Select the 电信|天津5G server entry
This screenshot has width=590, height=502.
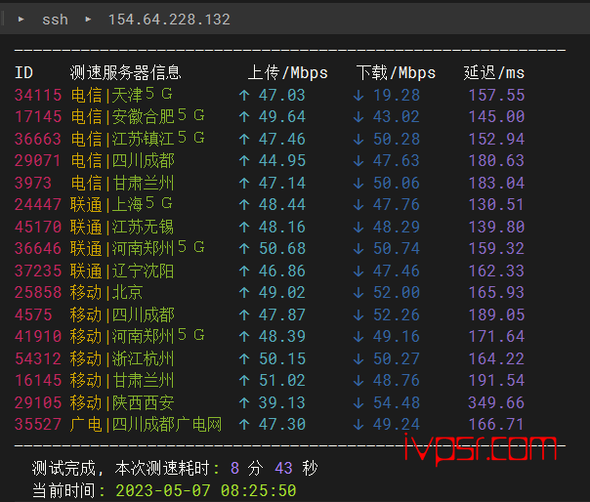[x=121, y=95]
